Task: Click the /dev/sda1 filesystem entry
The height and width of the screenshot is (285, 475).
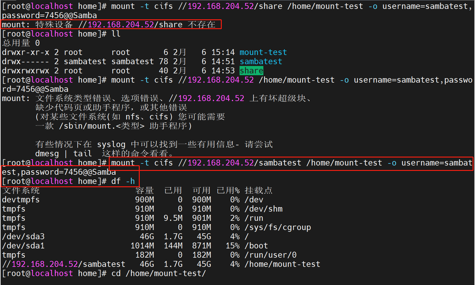Action: (x=23, y=246)
